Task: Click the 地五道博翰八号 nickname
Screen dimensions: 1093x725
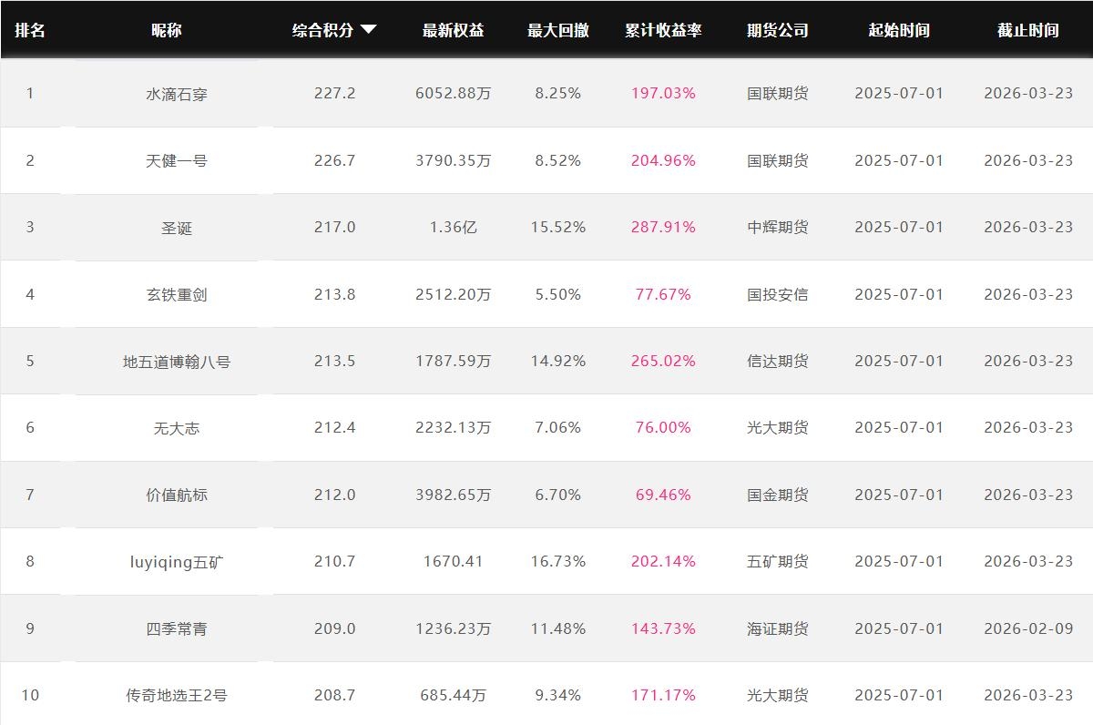Action: 177,362
